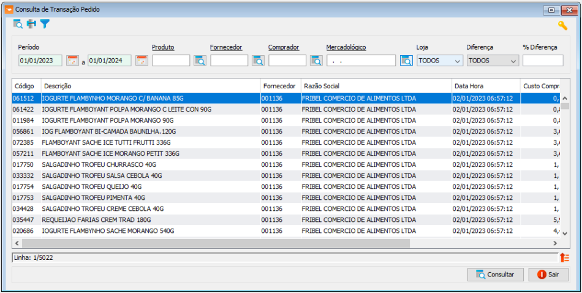Open the Fornecedor lookup search icon
The height and width of the screenshot is (293, 582).
pos(258,61)
